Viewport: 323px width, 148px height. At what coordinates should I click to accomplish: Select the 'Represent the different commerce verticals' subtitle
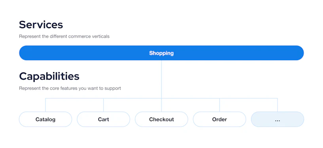pyautogui.click(x=64, y=36)
